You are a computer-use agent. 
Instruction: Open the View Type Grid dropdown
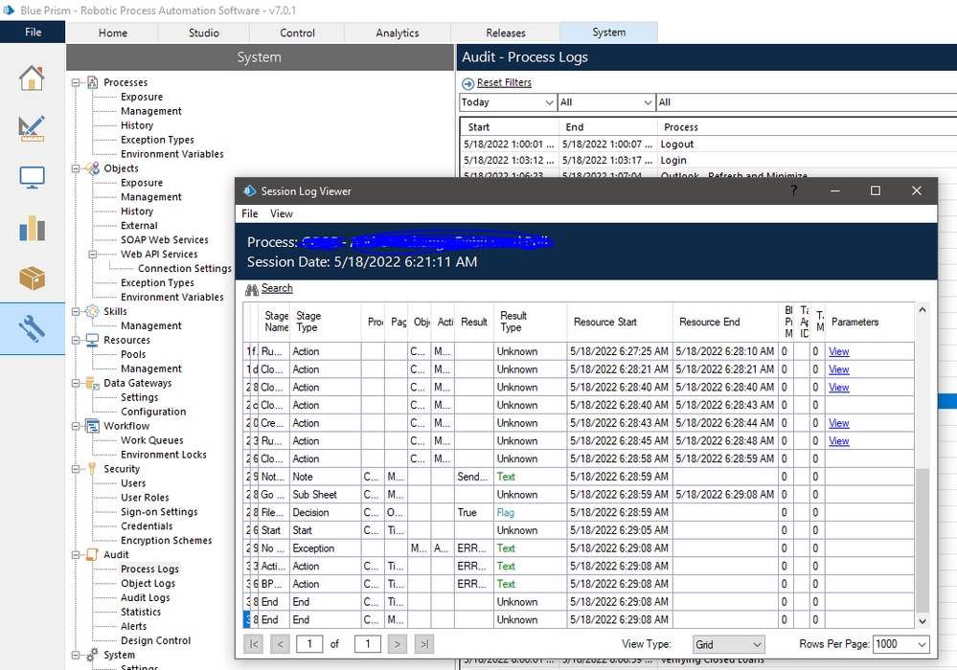tap(729, 644)
